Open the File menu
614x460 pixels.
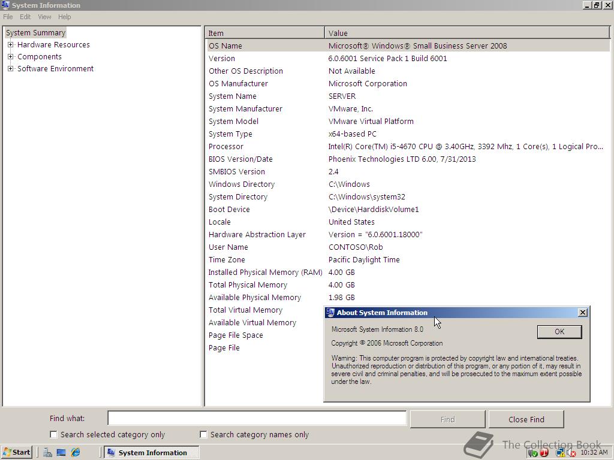[8, 17]
